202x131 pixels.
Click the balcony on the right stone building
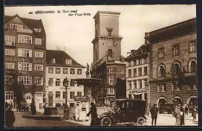point(190,74)
